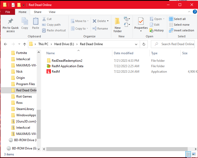Switch to Large icons view icon
The width and height of the screenshot is (198, 158).
pyautogui.click(x=194, y=154)
